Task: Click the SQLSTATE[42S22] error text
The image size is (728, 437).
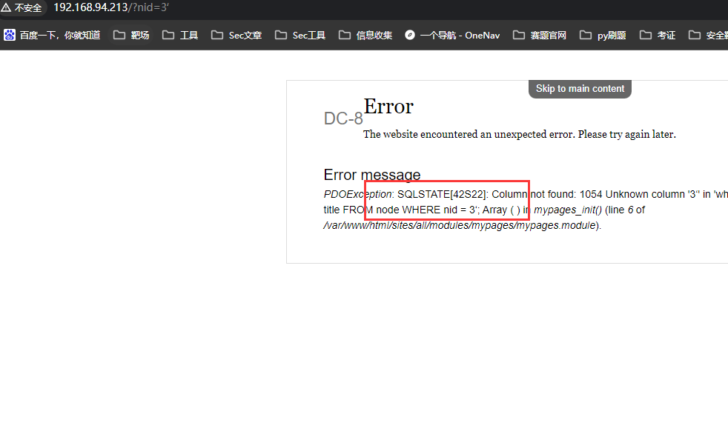Action: coord(443,194)
